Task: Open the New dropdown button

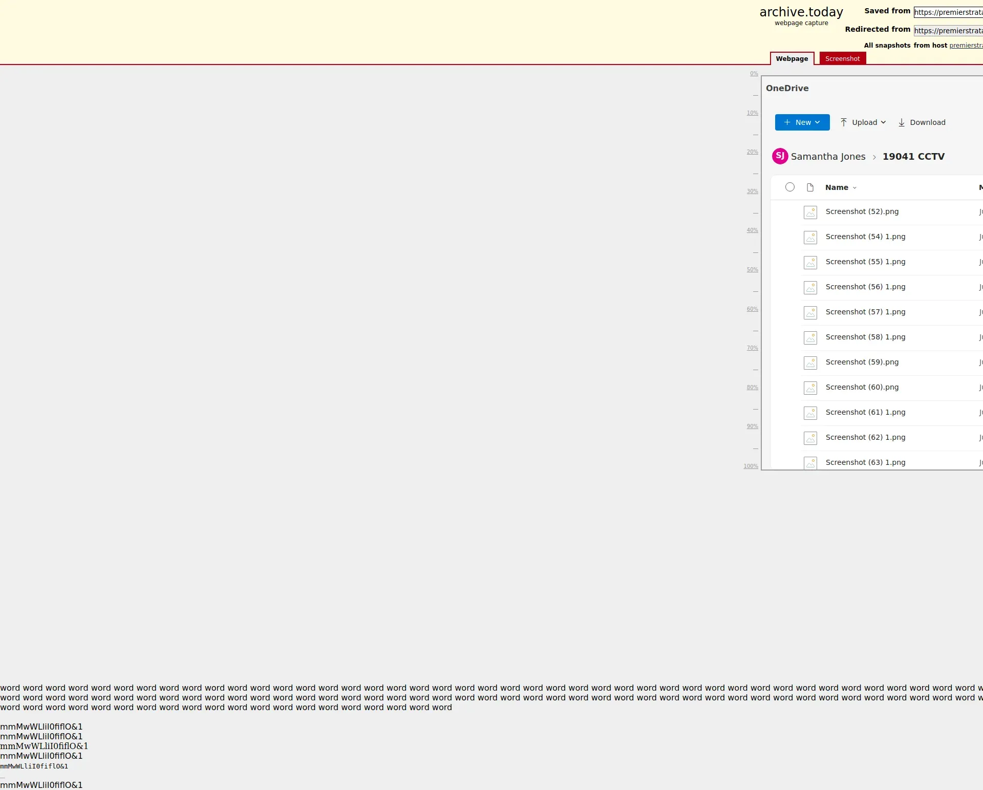Action: (x=802, y=122)
